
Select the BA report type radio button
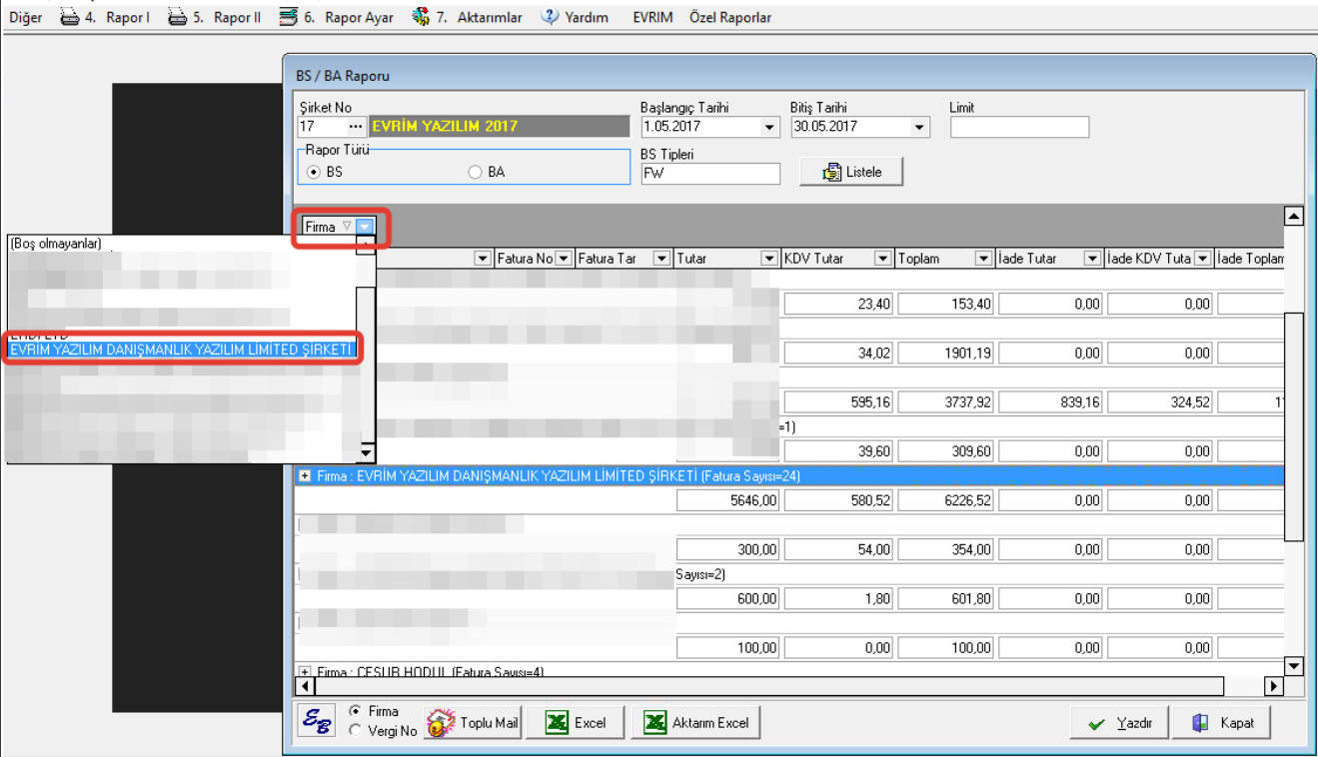(x=476, y=172)
